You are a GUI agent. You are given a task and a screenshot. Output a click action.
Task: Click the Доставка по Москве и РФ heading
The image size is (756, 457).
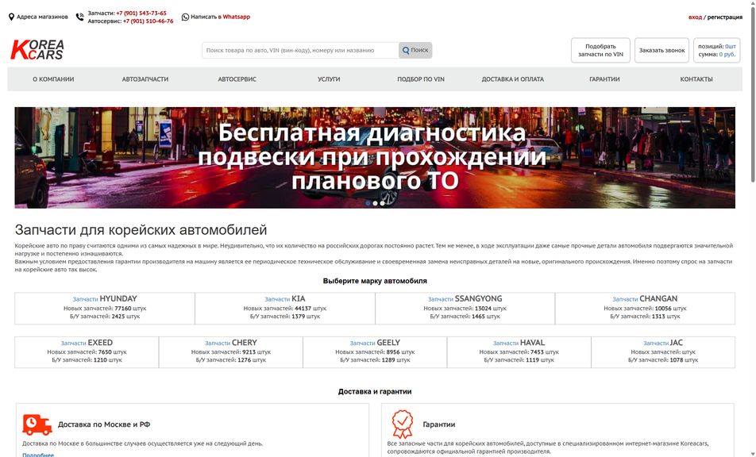104,424
